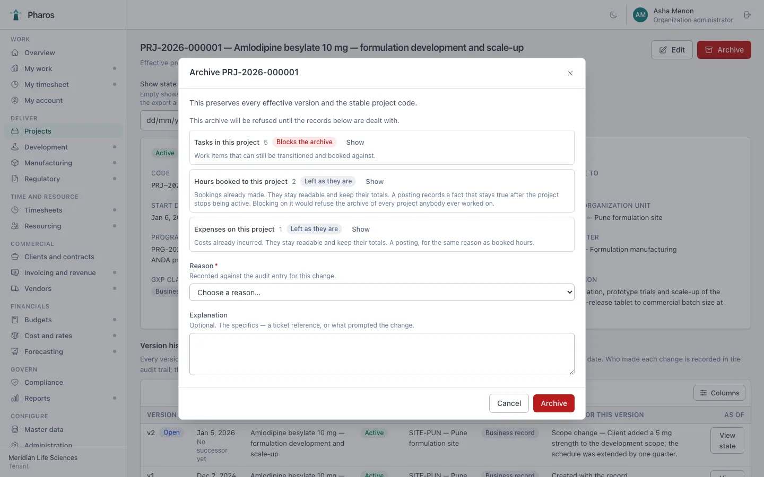Click the My work sidebar icon

[x=15, y=69]
